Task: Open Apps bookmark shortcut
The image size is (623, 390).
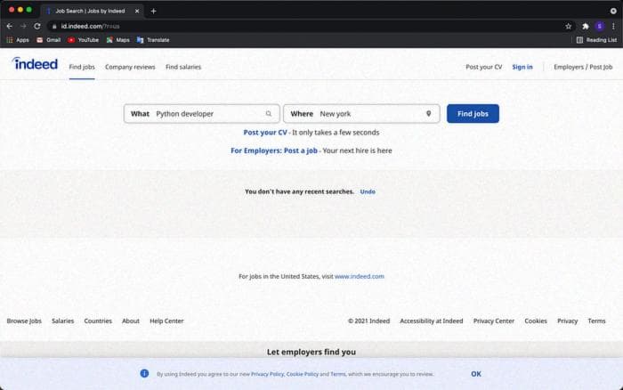Action: click(x=18, y=40)
